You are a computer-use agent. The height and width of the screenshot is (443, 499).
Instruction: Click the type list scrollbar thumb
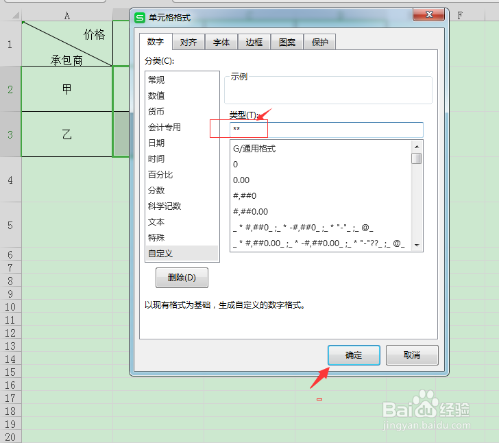417,158
